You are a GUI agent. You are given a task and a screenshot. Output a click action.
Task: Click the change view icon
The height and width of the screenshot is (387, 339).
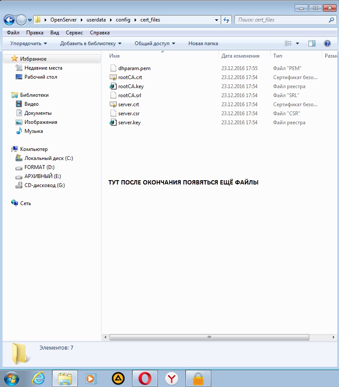[288, 43]
